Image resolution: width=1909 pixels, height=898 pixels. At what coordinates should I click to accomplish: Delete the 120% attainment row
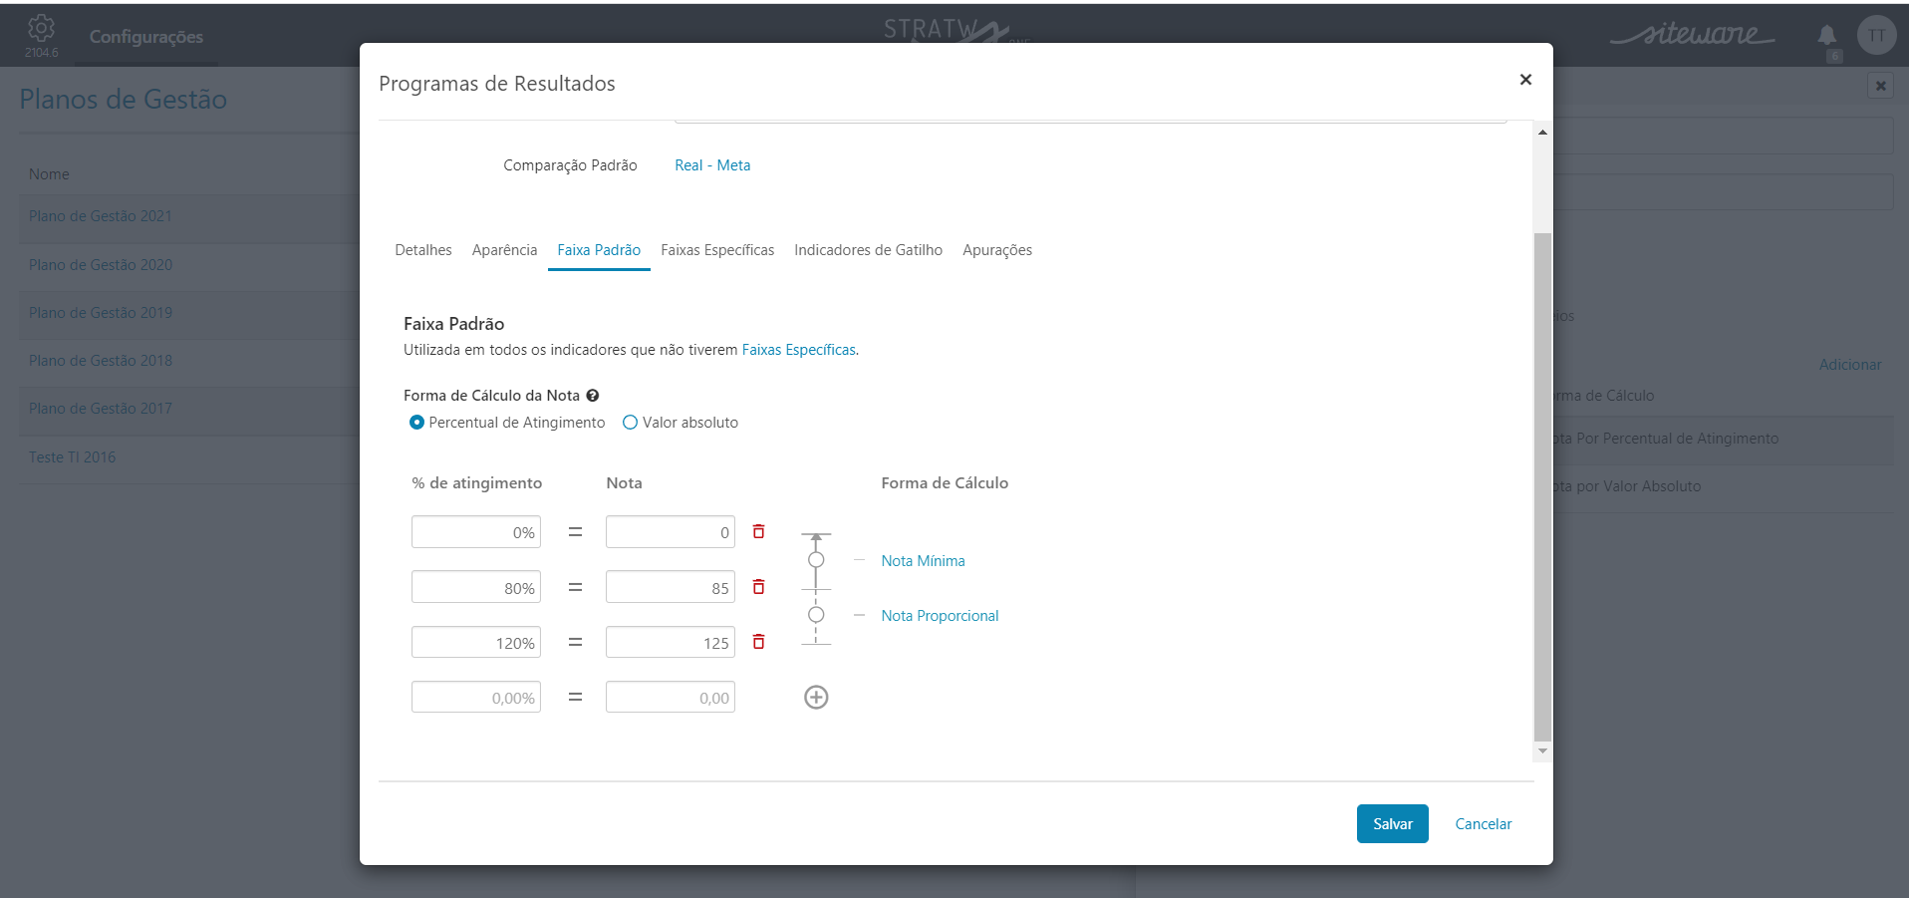pos(758,642)
